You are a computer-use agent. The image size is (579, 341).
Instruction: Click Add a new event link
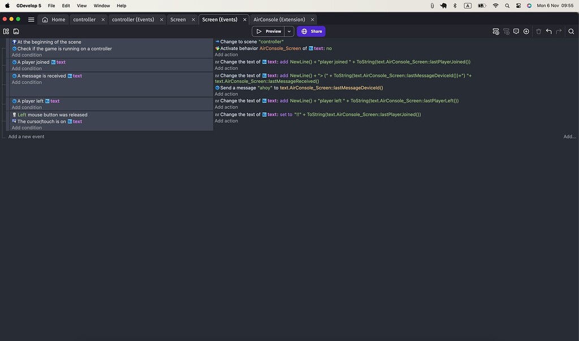[26, 137]
